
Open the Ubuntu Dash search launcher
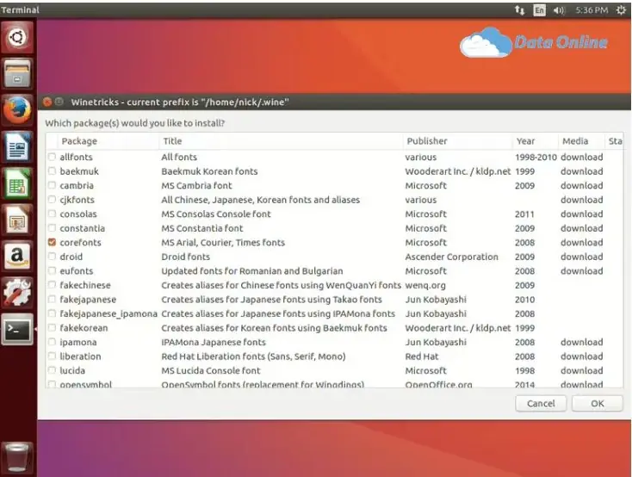pos(17,38)
